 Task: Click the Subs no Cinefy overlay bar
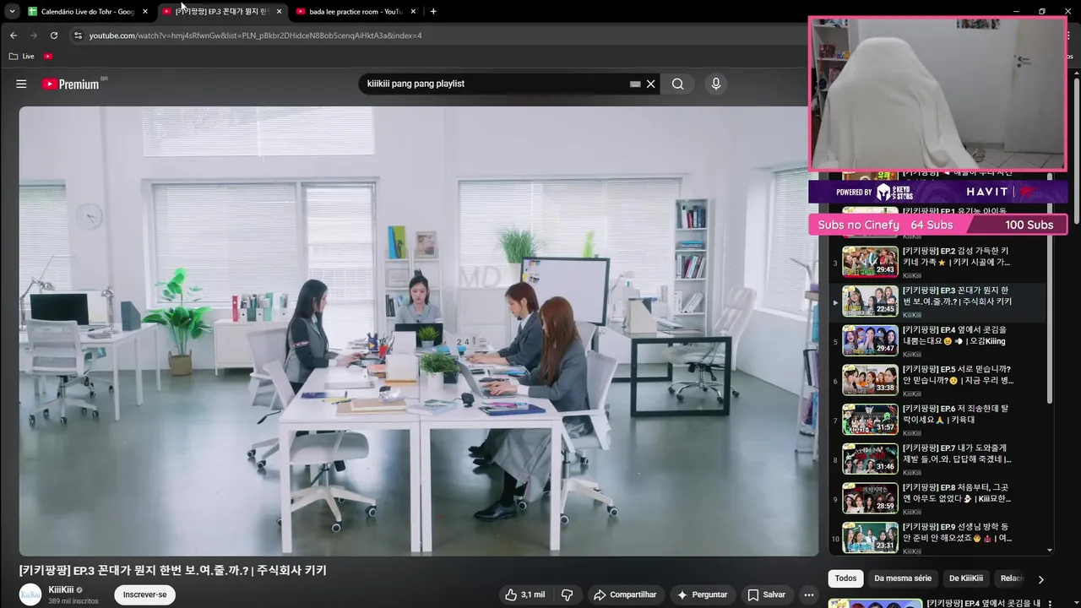(937, 225)
